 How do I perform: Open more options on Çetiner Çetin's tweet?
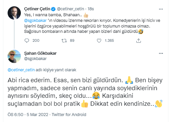click(x=161, y=9)
